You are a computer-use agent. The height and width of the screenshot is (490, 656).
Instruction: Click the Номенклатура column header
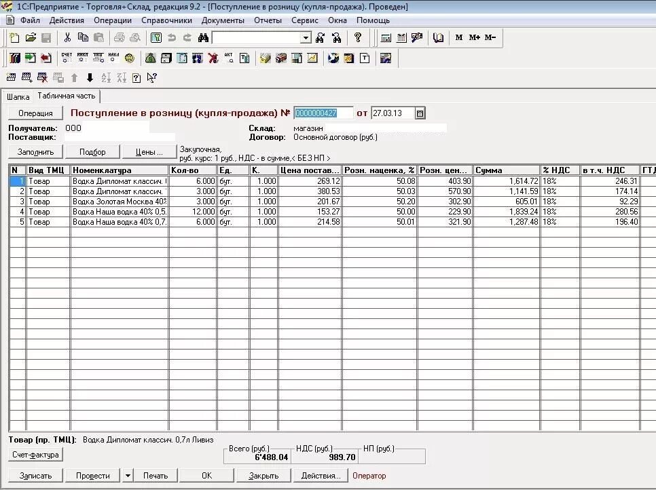[x=120, y=170]
